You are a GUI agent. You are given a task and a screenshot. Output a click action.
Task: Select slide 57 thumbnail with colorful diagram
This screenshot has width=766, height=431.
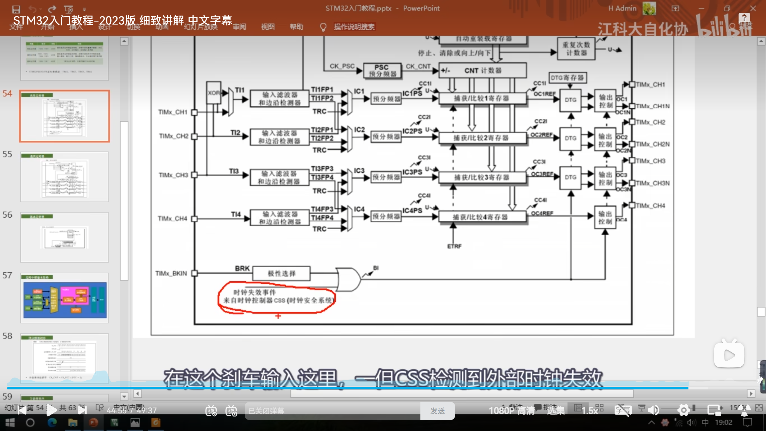tap(65, 298)
